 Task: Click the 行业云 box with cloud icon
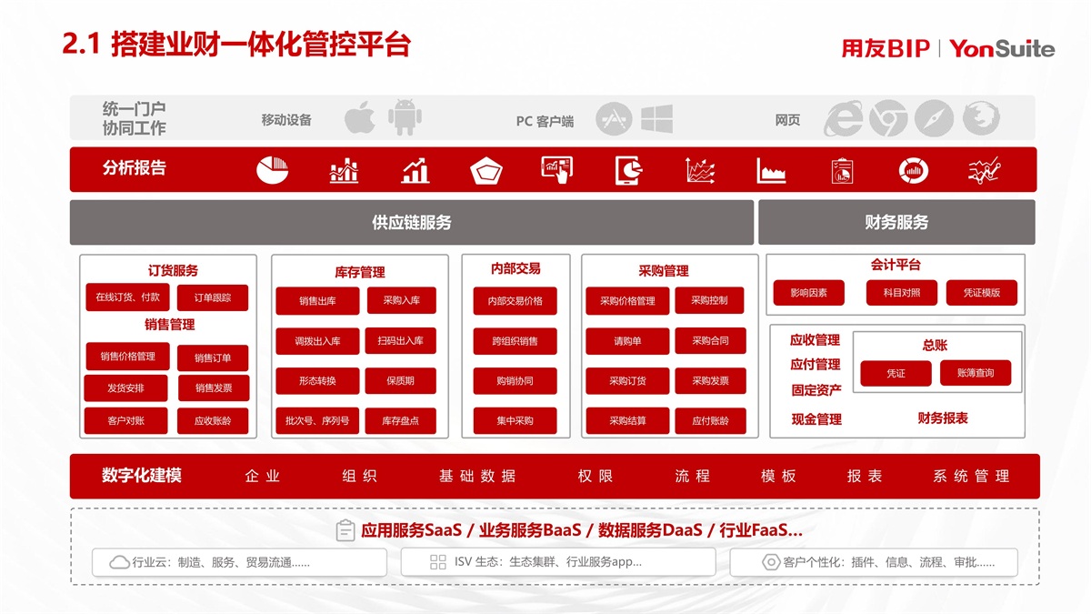239,562
